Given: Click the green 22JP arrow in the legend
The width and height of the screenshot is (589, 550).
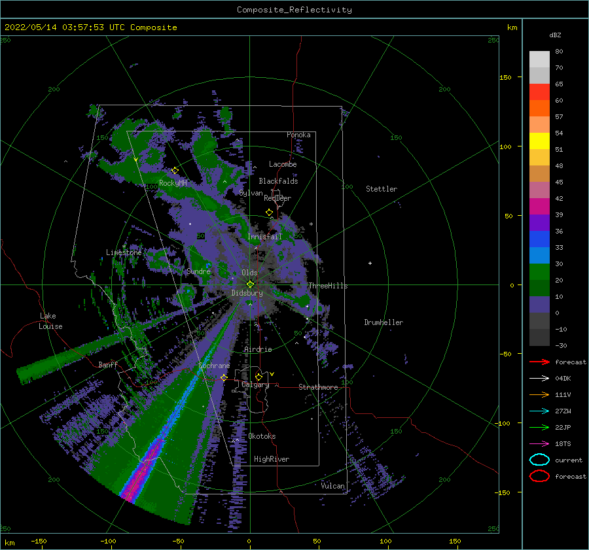Looking at the screenshot, I should pos(539,427).
